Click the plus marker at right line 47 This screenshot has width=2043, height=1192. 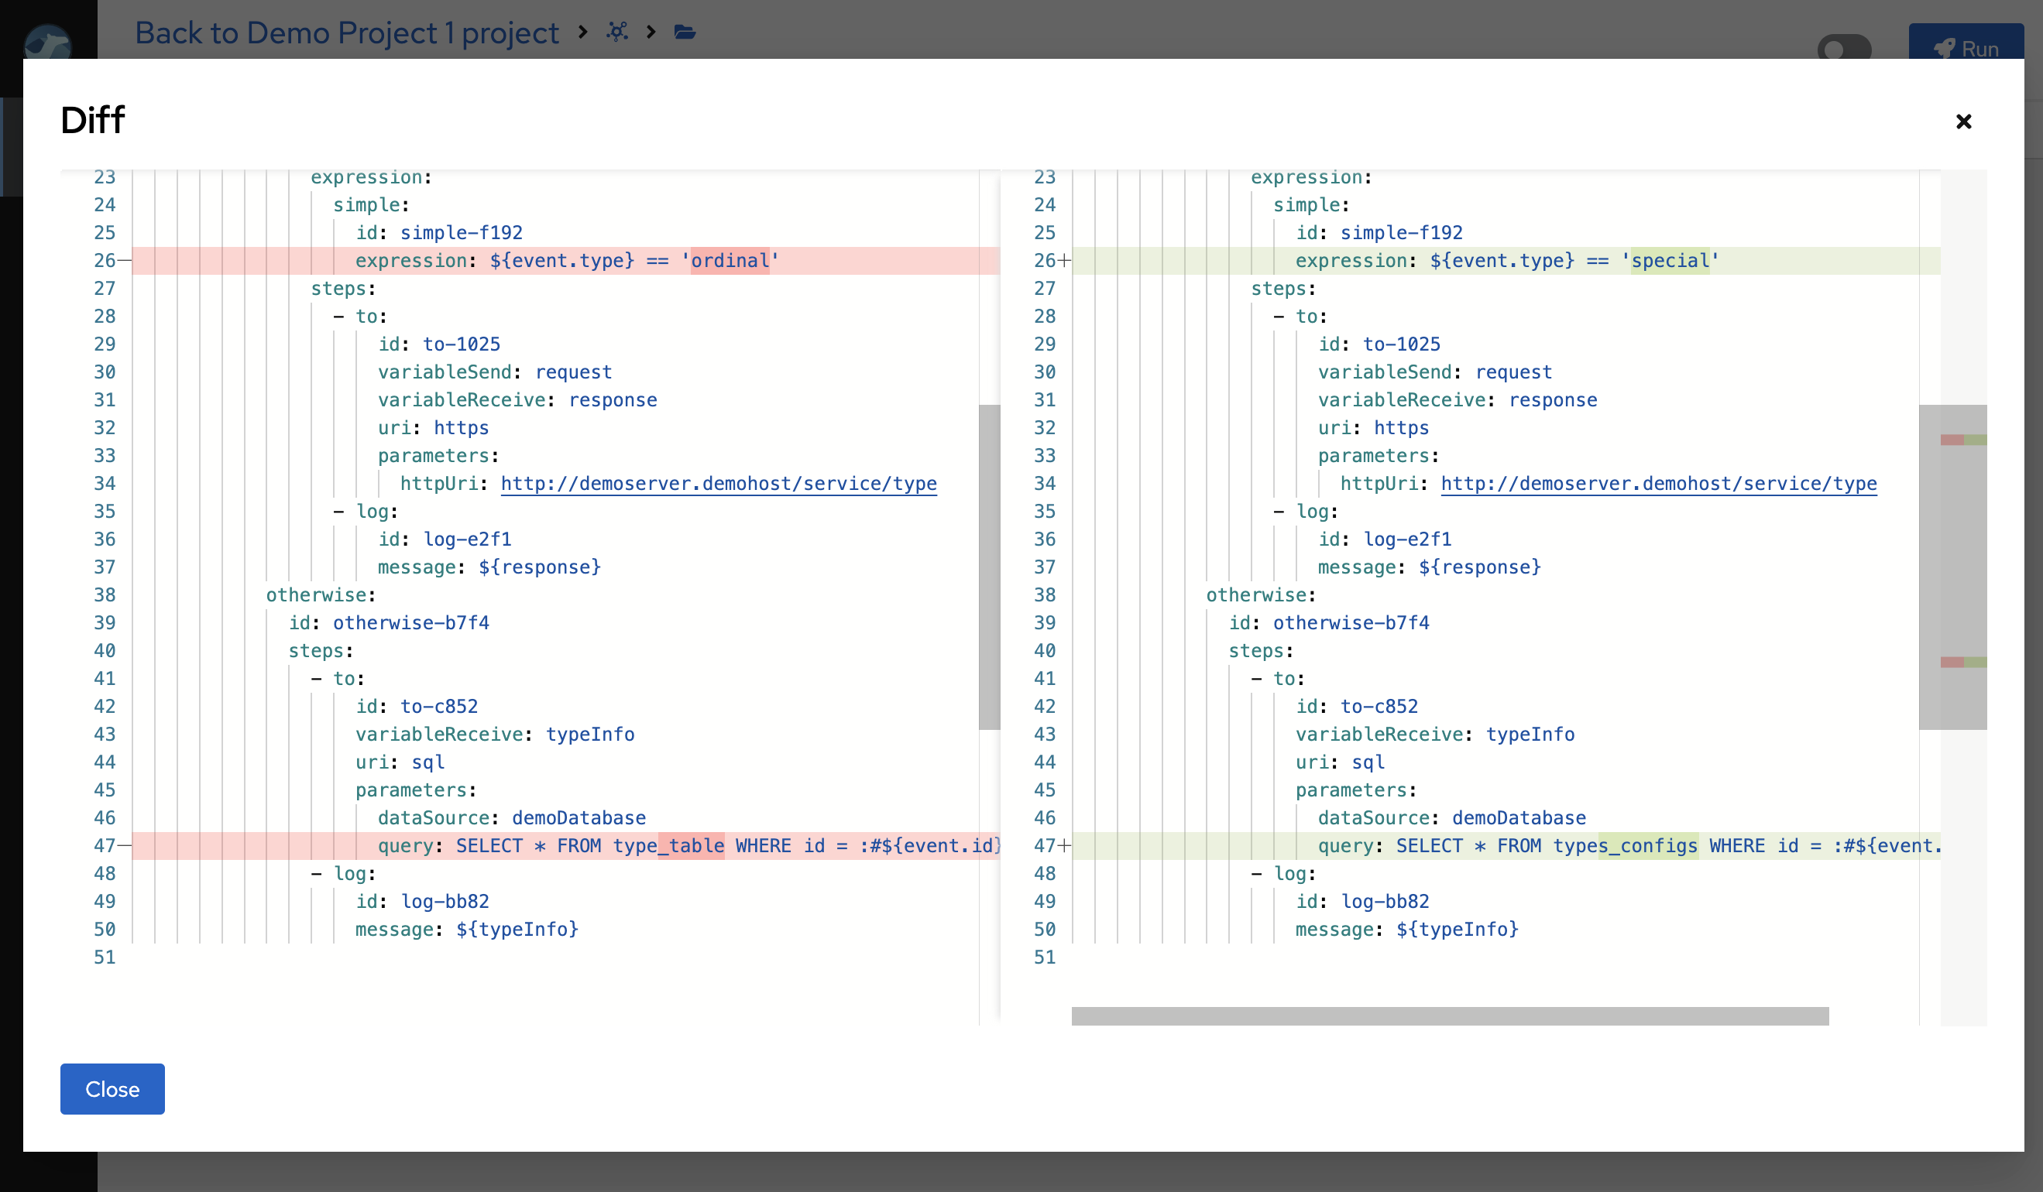(1063, 845)
